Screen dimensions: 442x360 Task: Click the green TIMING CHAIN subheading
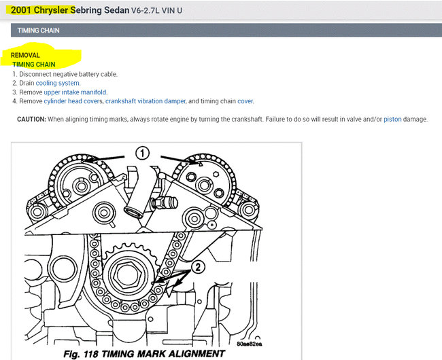point(34,65)
